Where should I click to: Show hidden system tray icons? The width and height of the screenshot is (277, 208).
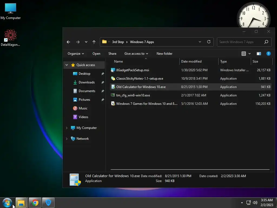point(242,203)
